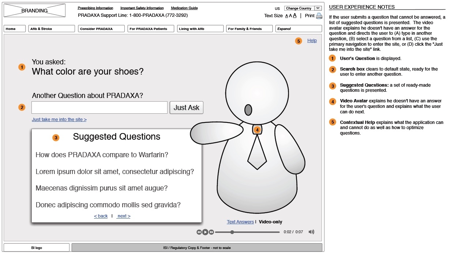Screen dimensions: 451x253
Task: Go to next suggested questions
Action: 124,216
